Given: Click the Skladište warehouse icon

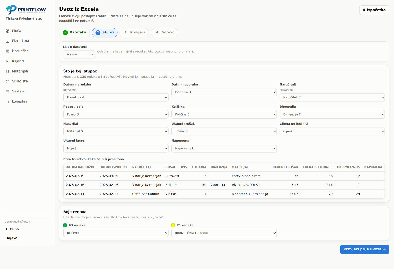Looking at the screenshot, I should point(8,82).
